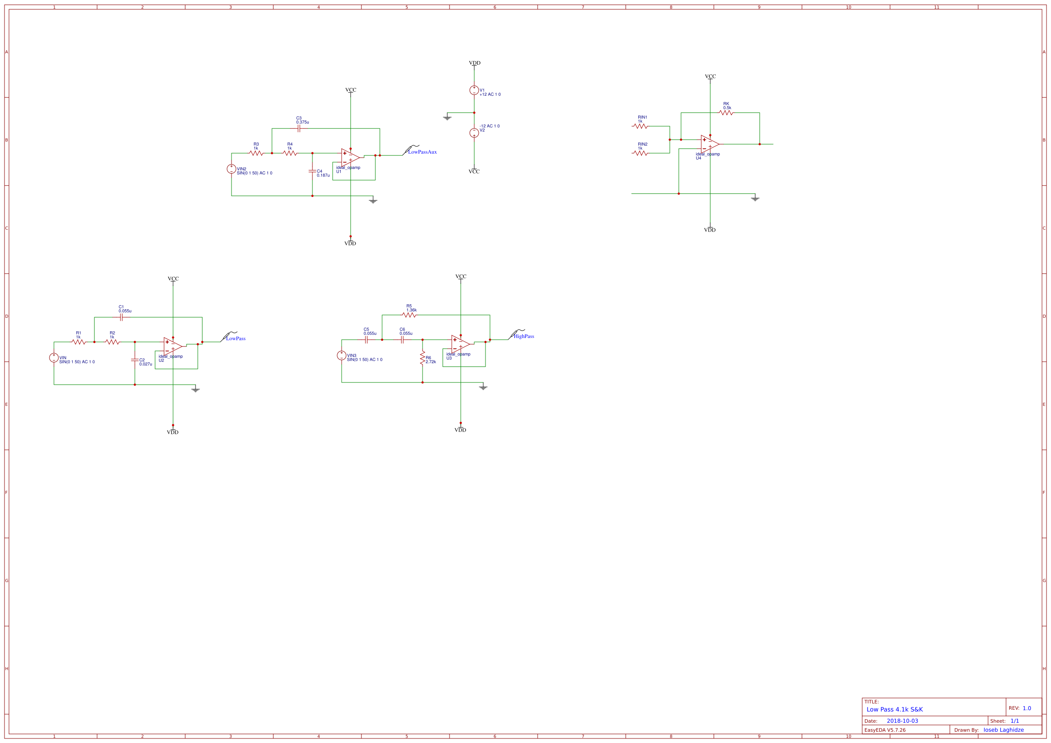Viewport: 1051px width, 743px height.
Task: Click the author name Ioseb Laghidze
Action: pos(1003,730)
